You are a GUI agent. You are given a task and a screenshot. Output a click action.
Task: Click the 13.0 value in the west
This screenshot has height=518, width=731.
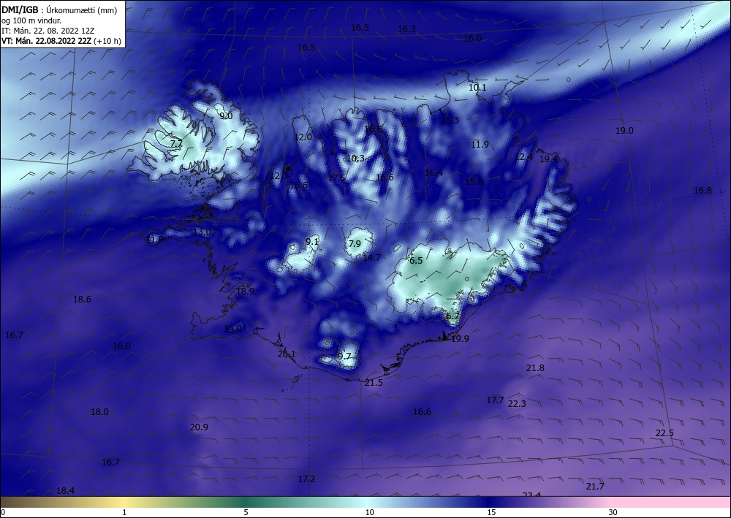pyautogui.click(x=202, y=232)
